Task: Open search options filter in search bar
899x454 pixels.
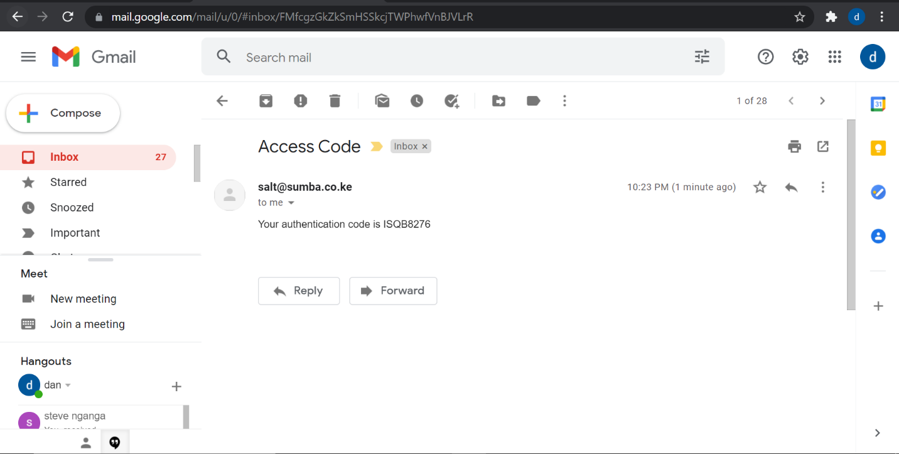Action: 702,57
